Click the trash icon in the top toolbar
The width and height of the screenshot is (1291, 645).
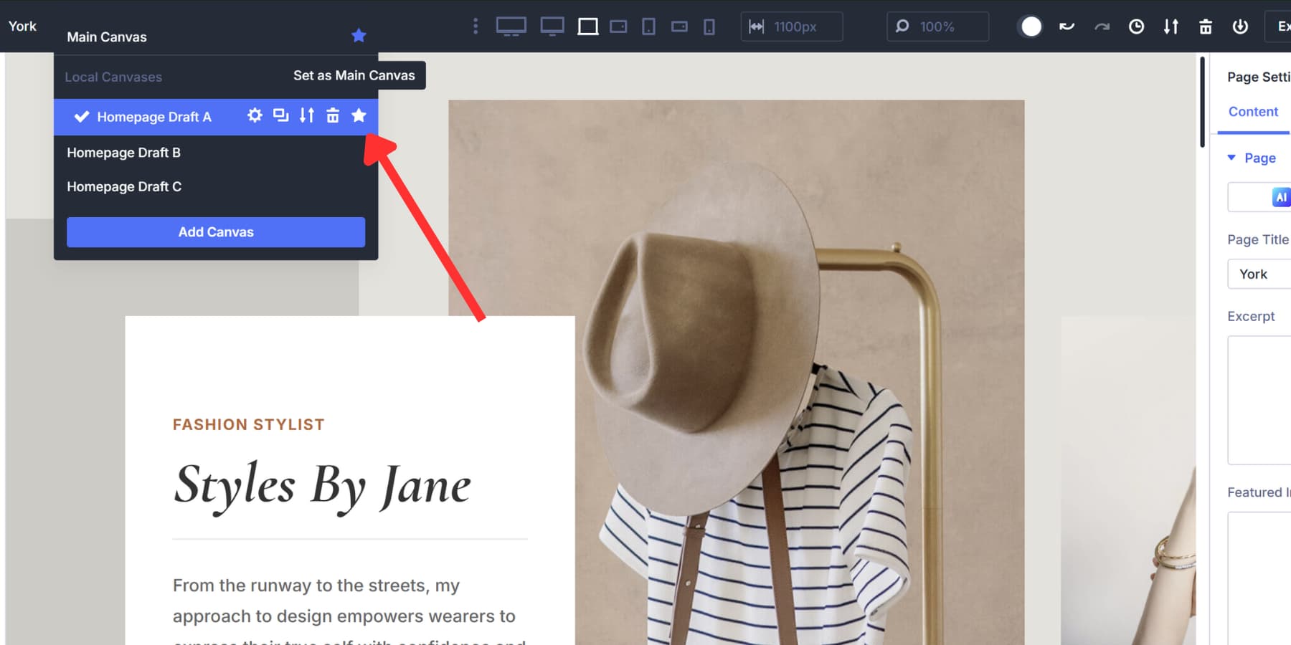(x=1206, y=26)
